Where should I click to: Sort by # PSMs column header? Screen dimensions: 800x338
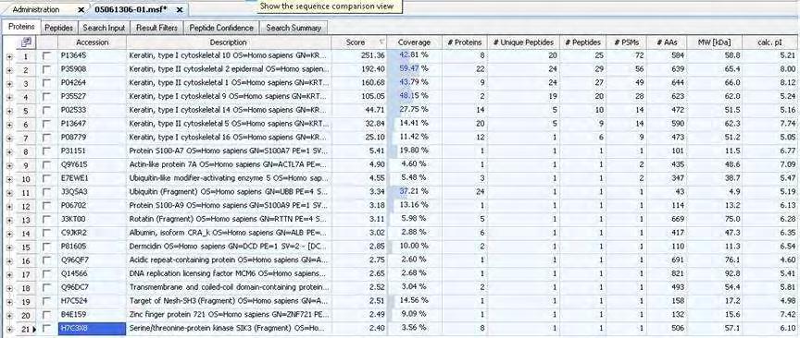tap(627, 42)
